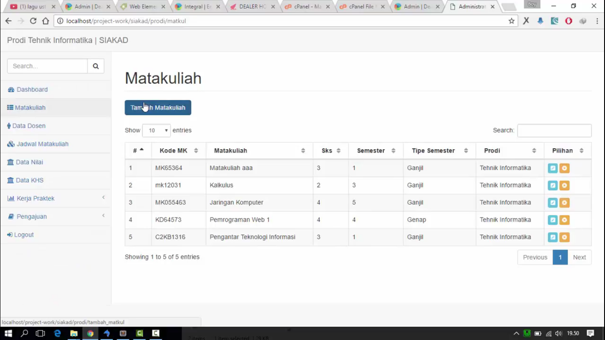Click the orange delete icon for Jaringan Komputer

pyautogui.click(x=564, y=203)
